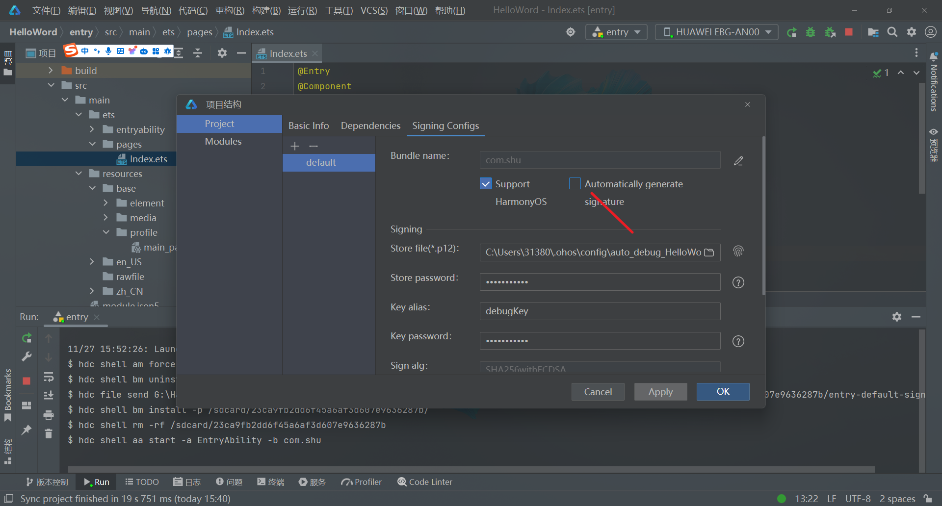Click the edit pencil next to Bundle name
Image resolution: width=942 pixels, height=506 pixels.
click(738, 161)
